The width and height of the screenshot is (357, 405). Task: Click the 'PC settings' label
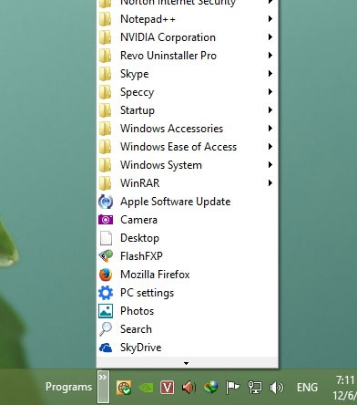[148, 293]
